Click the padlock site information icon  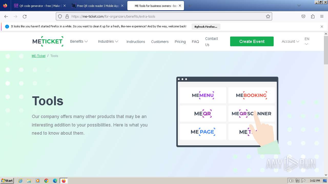67,16
